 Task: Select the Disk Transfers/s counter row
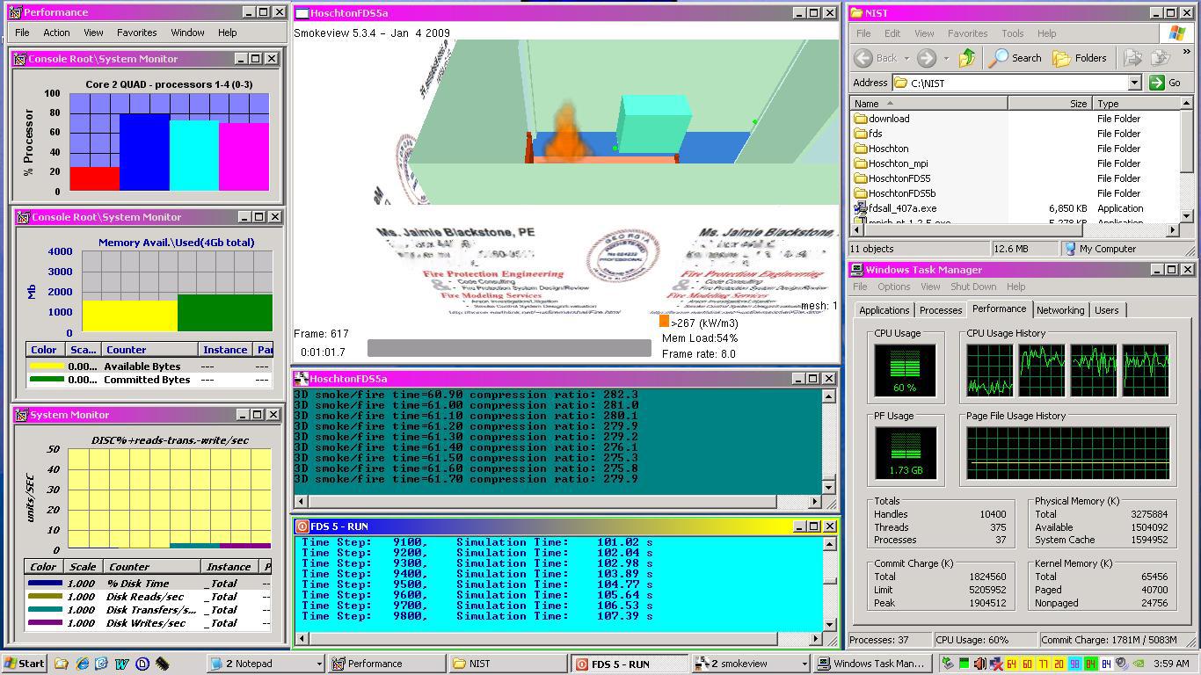(148, 610)
